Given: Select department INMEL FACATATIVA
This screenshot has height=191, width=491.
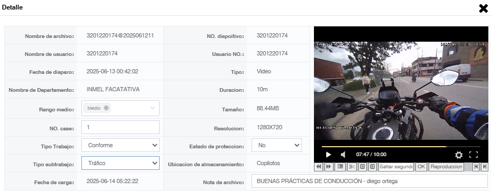Looking at the screenshot, I should click(113, 89).
